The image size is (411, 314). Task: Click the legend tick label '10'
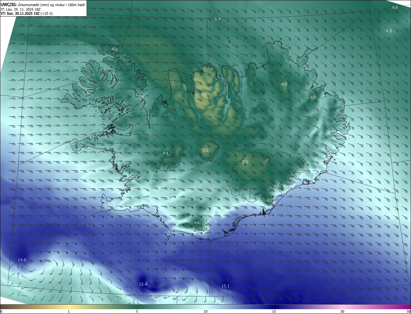point(205,311)
